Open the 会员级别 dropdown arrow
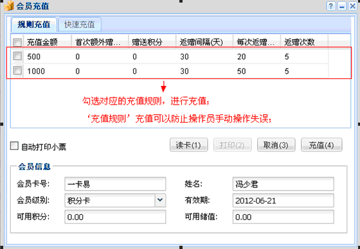The image size is (360, 249). [x=160, y=200]
